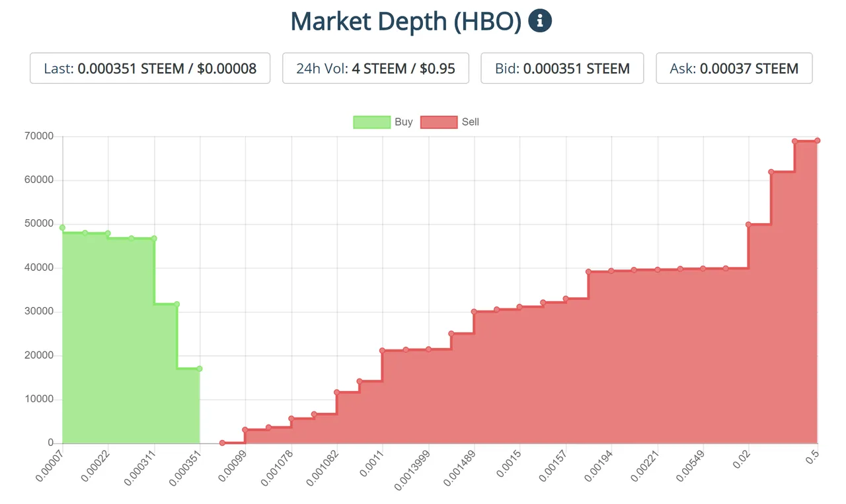Click the info icon beside Market Depth (HBO)
The height and width of the screenshot is (504, 846).
point(540,21)
